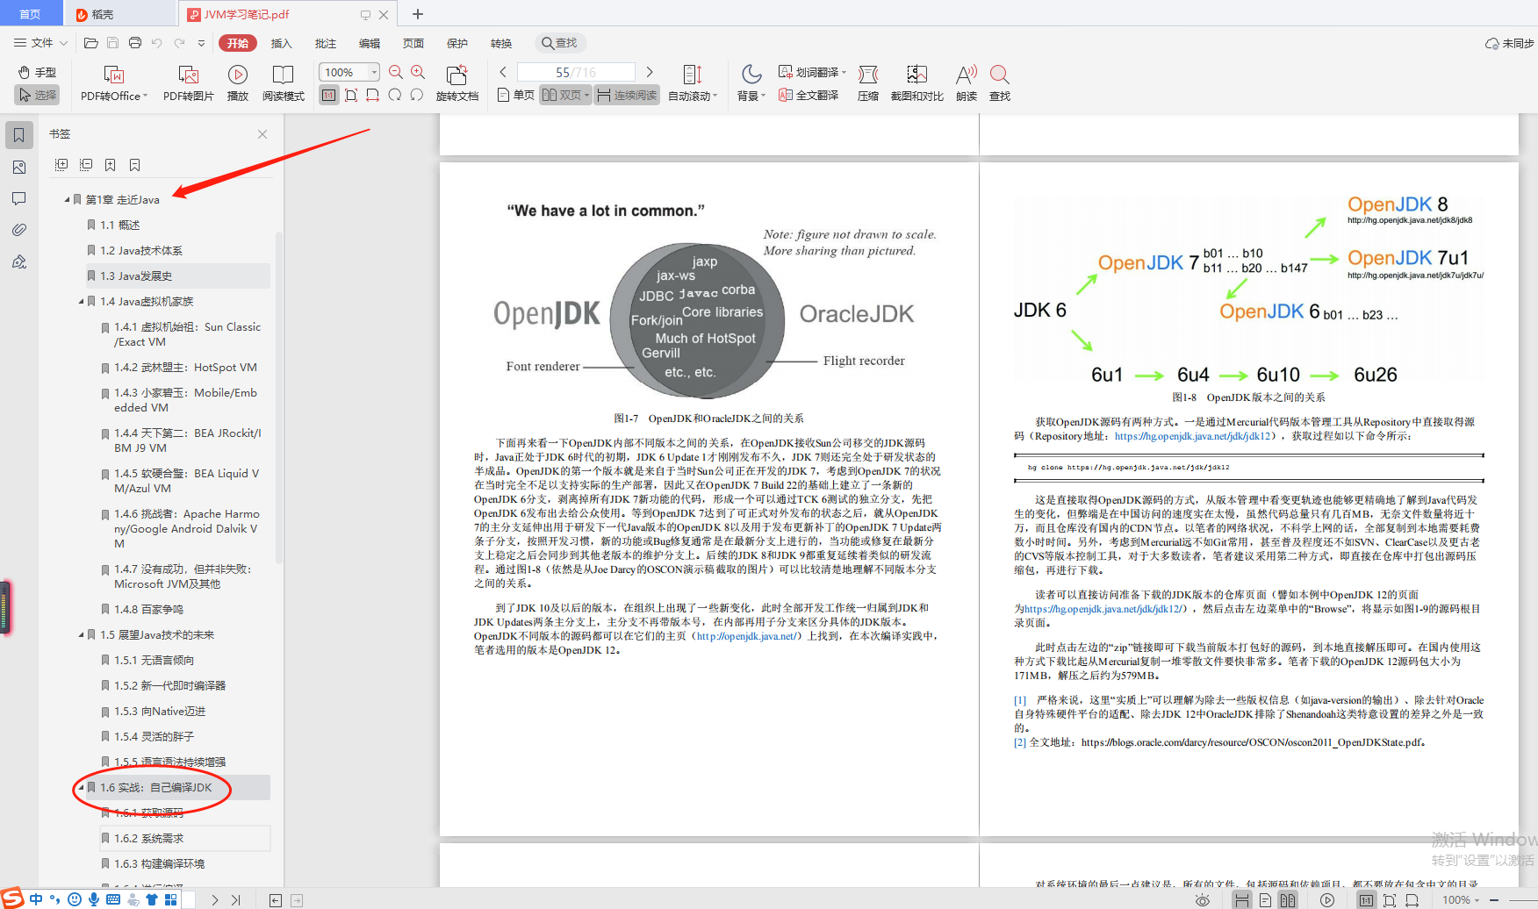Zoom out with the minus magnifier
Image resolution: width=1538 pixels, height=909 pixels.
(396, 72)
